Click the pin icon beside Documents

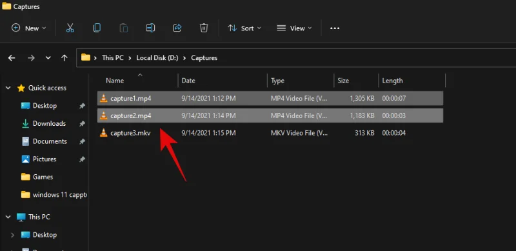coord(82,141)
